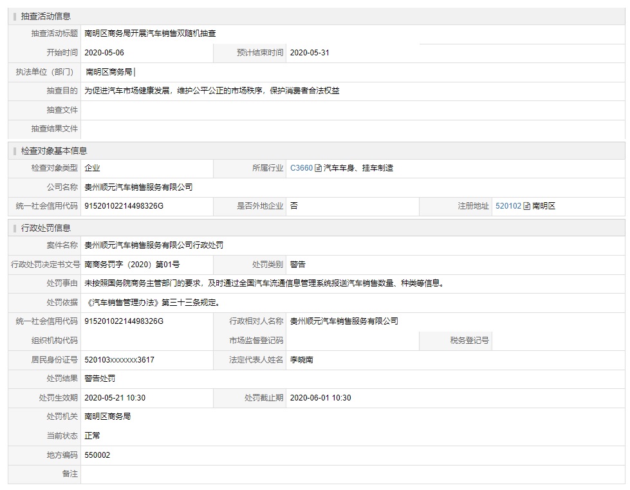This screenshot has height=490, width=630.
Task: Click the 备注 label
Action: [70, 474]
